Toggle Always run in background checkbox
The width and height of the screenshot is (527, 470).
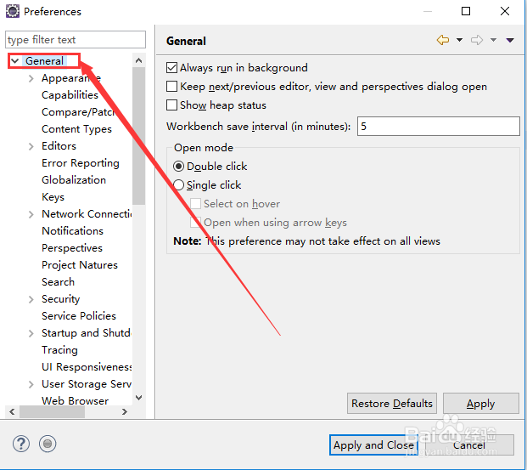[x=171, y=68]
